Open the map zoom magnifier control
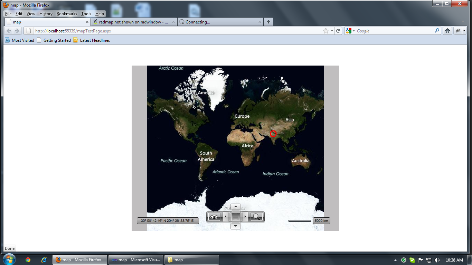Screen dimensions: 472x265 coord(257,217)
